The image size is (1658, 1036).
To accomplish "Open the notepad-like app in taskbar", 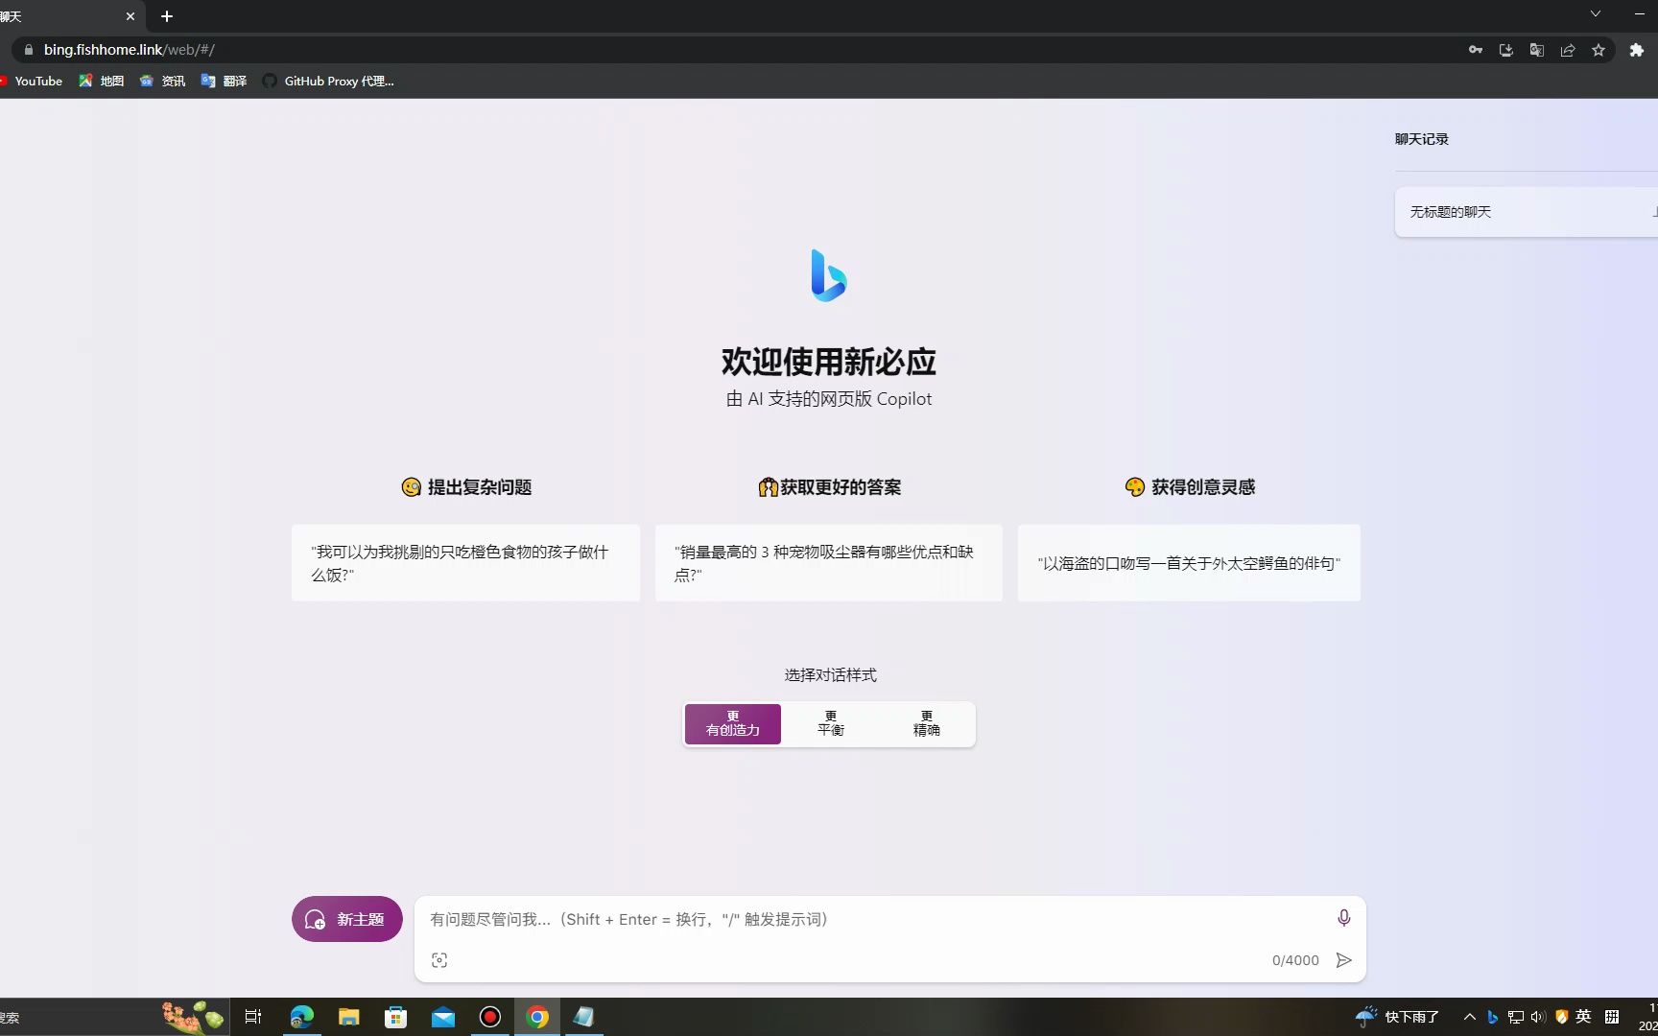I will [583, 1017].
